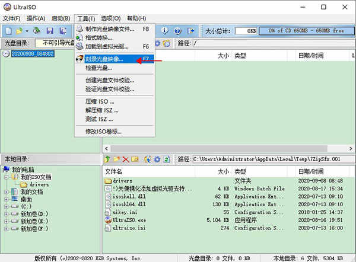Open the 启动(B) menu
The image size is (356, 262).
click(x=61, y=18)
